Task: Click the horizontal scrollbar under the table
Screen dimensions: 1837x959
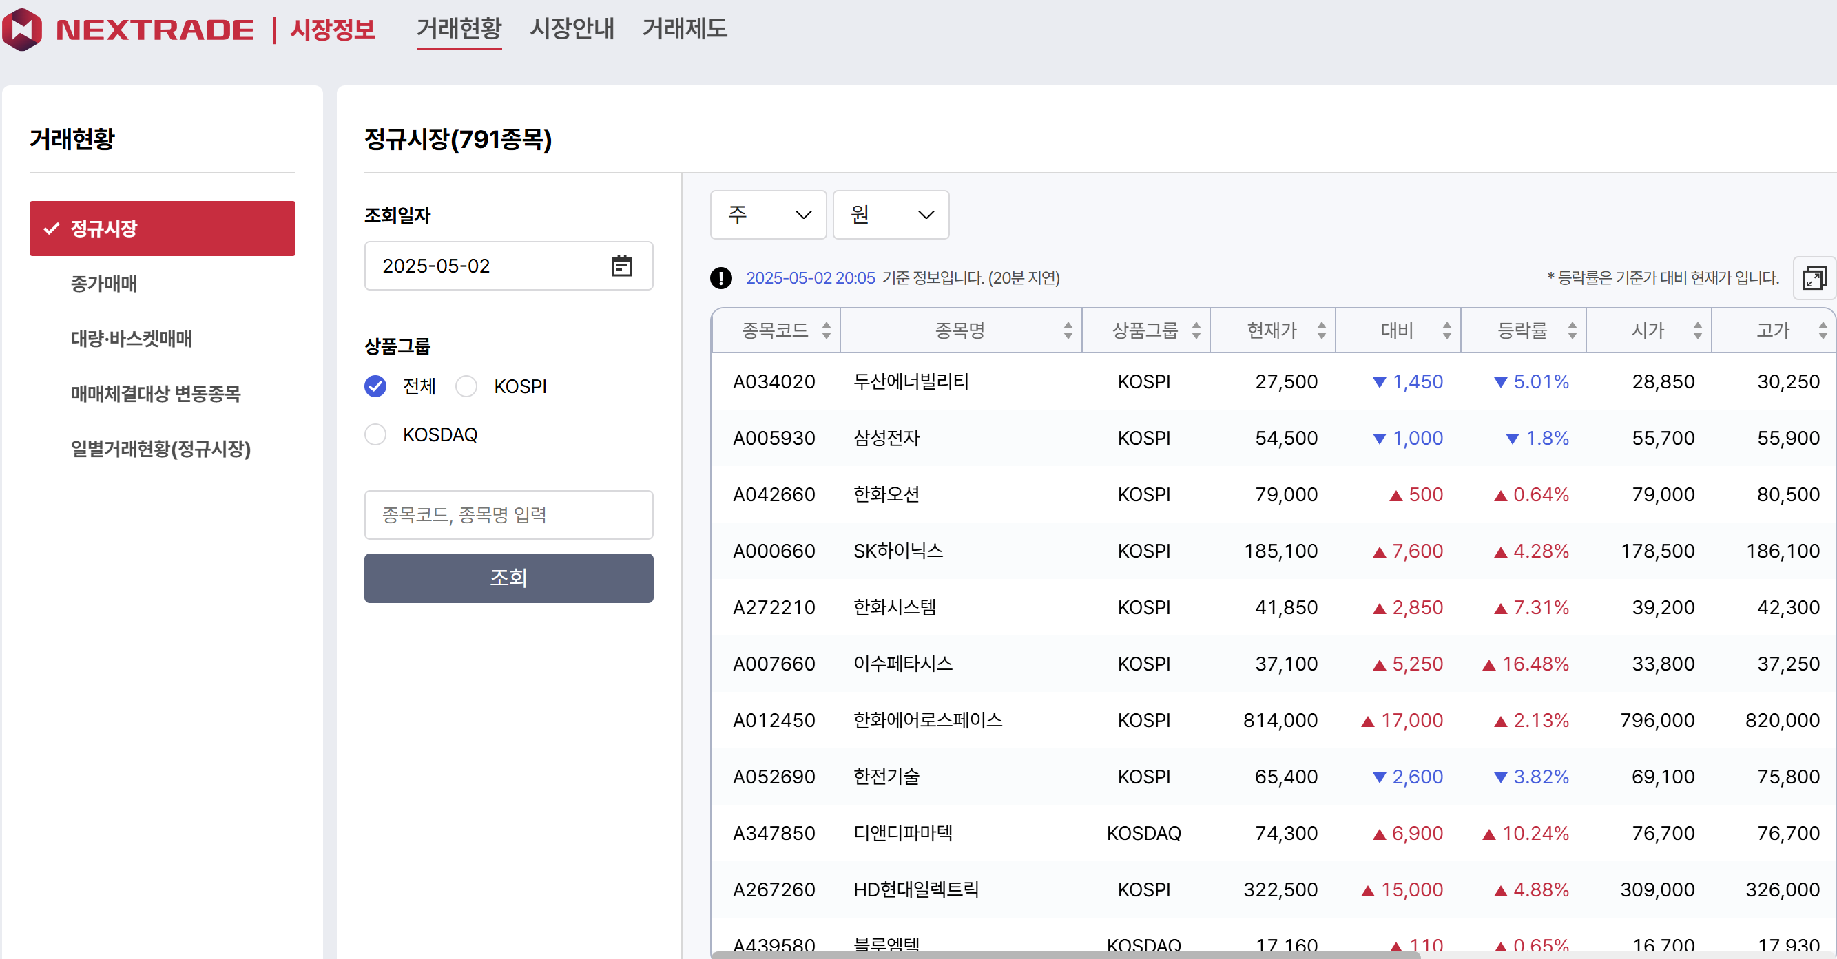Action: pyautogui.click(x=1066, y=955)
